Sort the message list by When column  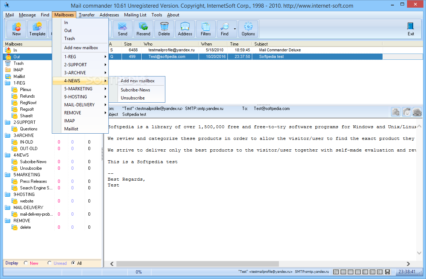(x=213, y=44)
